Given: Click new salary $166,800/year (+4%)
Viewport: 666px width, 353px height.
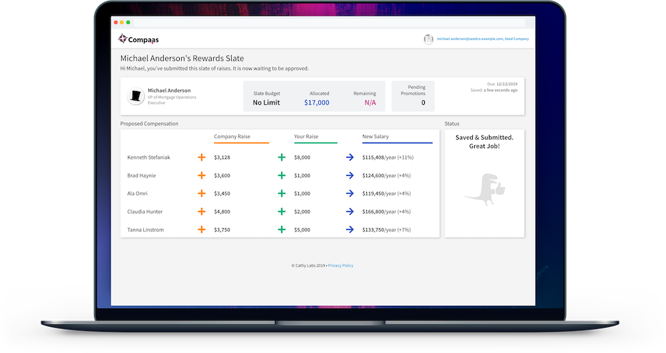Looking at the screenshot, I should (386, 211).
